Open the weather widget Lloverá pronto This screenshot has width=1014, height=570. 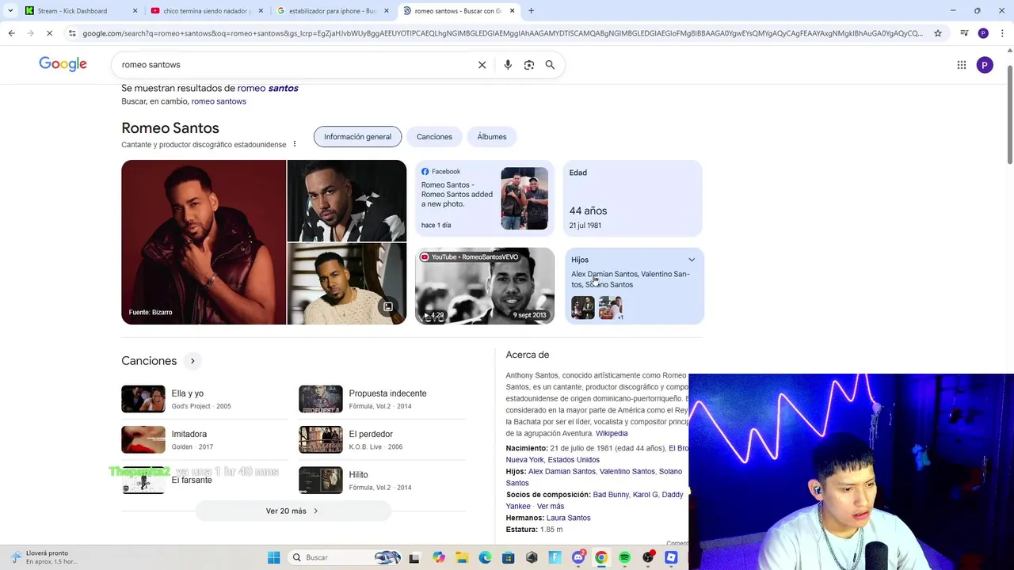coord(44,557)
